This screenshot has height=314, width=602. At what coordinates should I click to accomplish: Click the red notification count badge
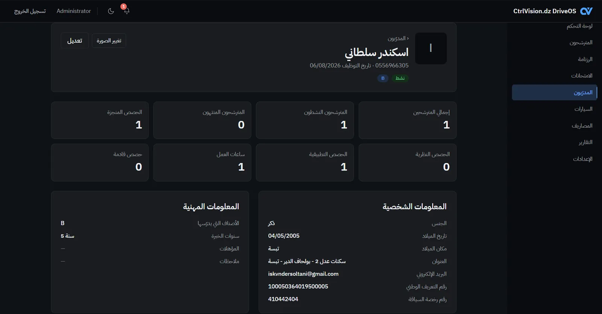123,6
